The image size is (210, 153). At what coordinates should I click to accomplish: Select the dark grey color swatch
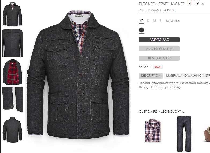point(142,30)
